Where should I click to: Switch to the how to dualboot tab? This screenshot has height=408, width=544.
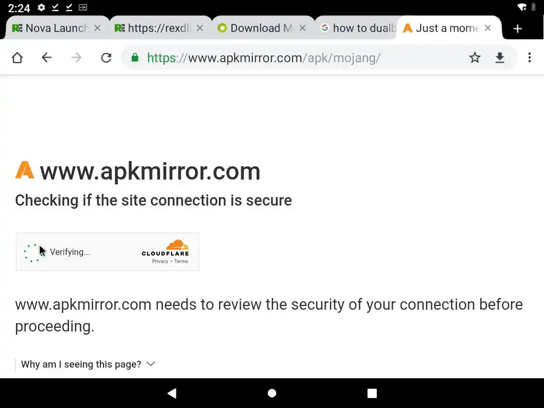[358, 28]
